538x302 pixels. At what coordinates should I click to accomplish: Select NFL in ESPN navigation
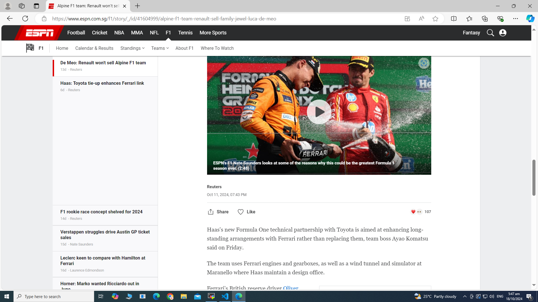pyautogui.click(x=154, y=33)
